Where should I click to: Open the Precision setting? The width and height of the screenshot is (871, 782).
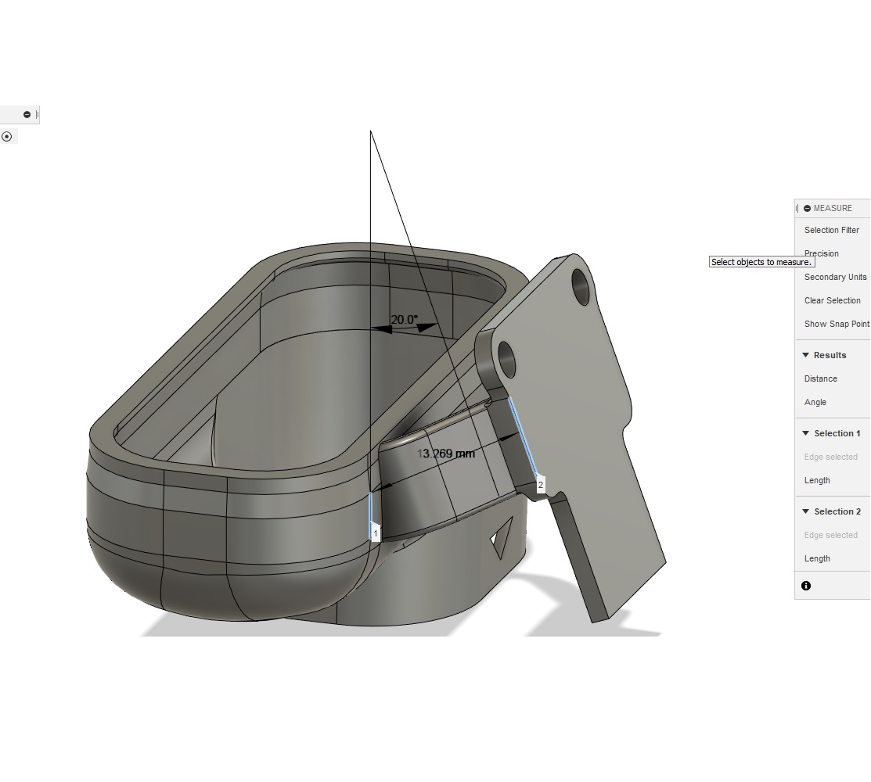821,253
